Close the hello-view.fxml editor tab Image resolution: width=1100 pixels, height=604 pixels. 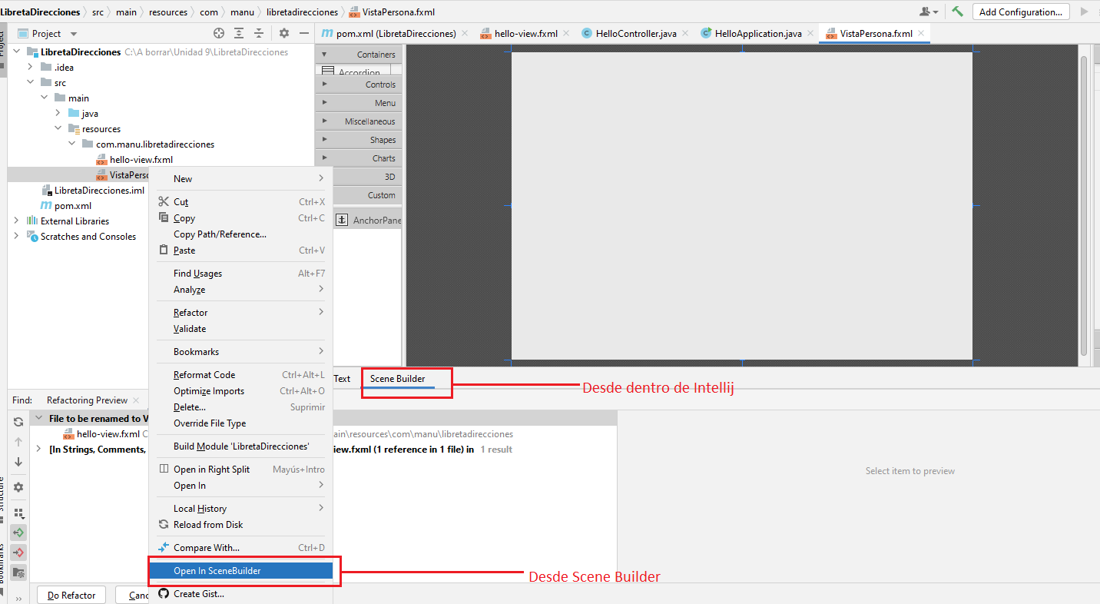coord(565,33)
